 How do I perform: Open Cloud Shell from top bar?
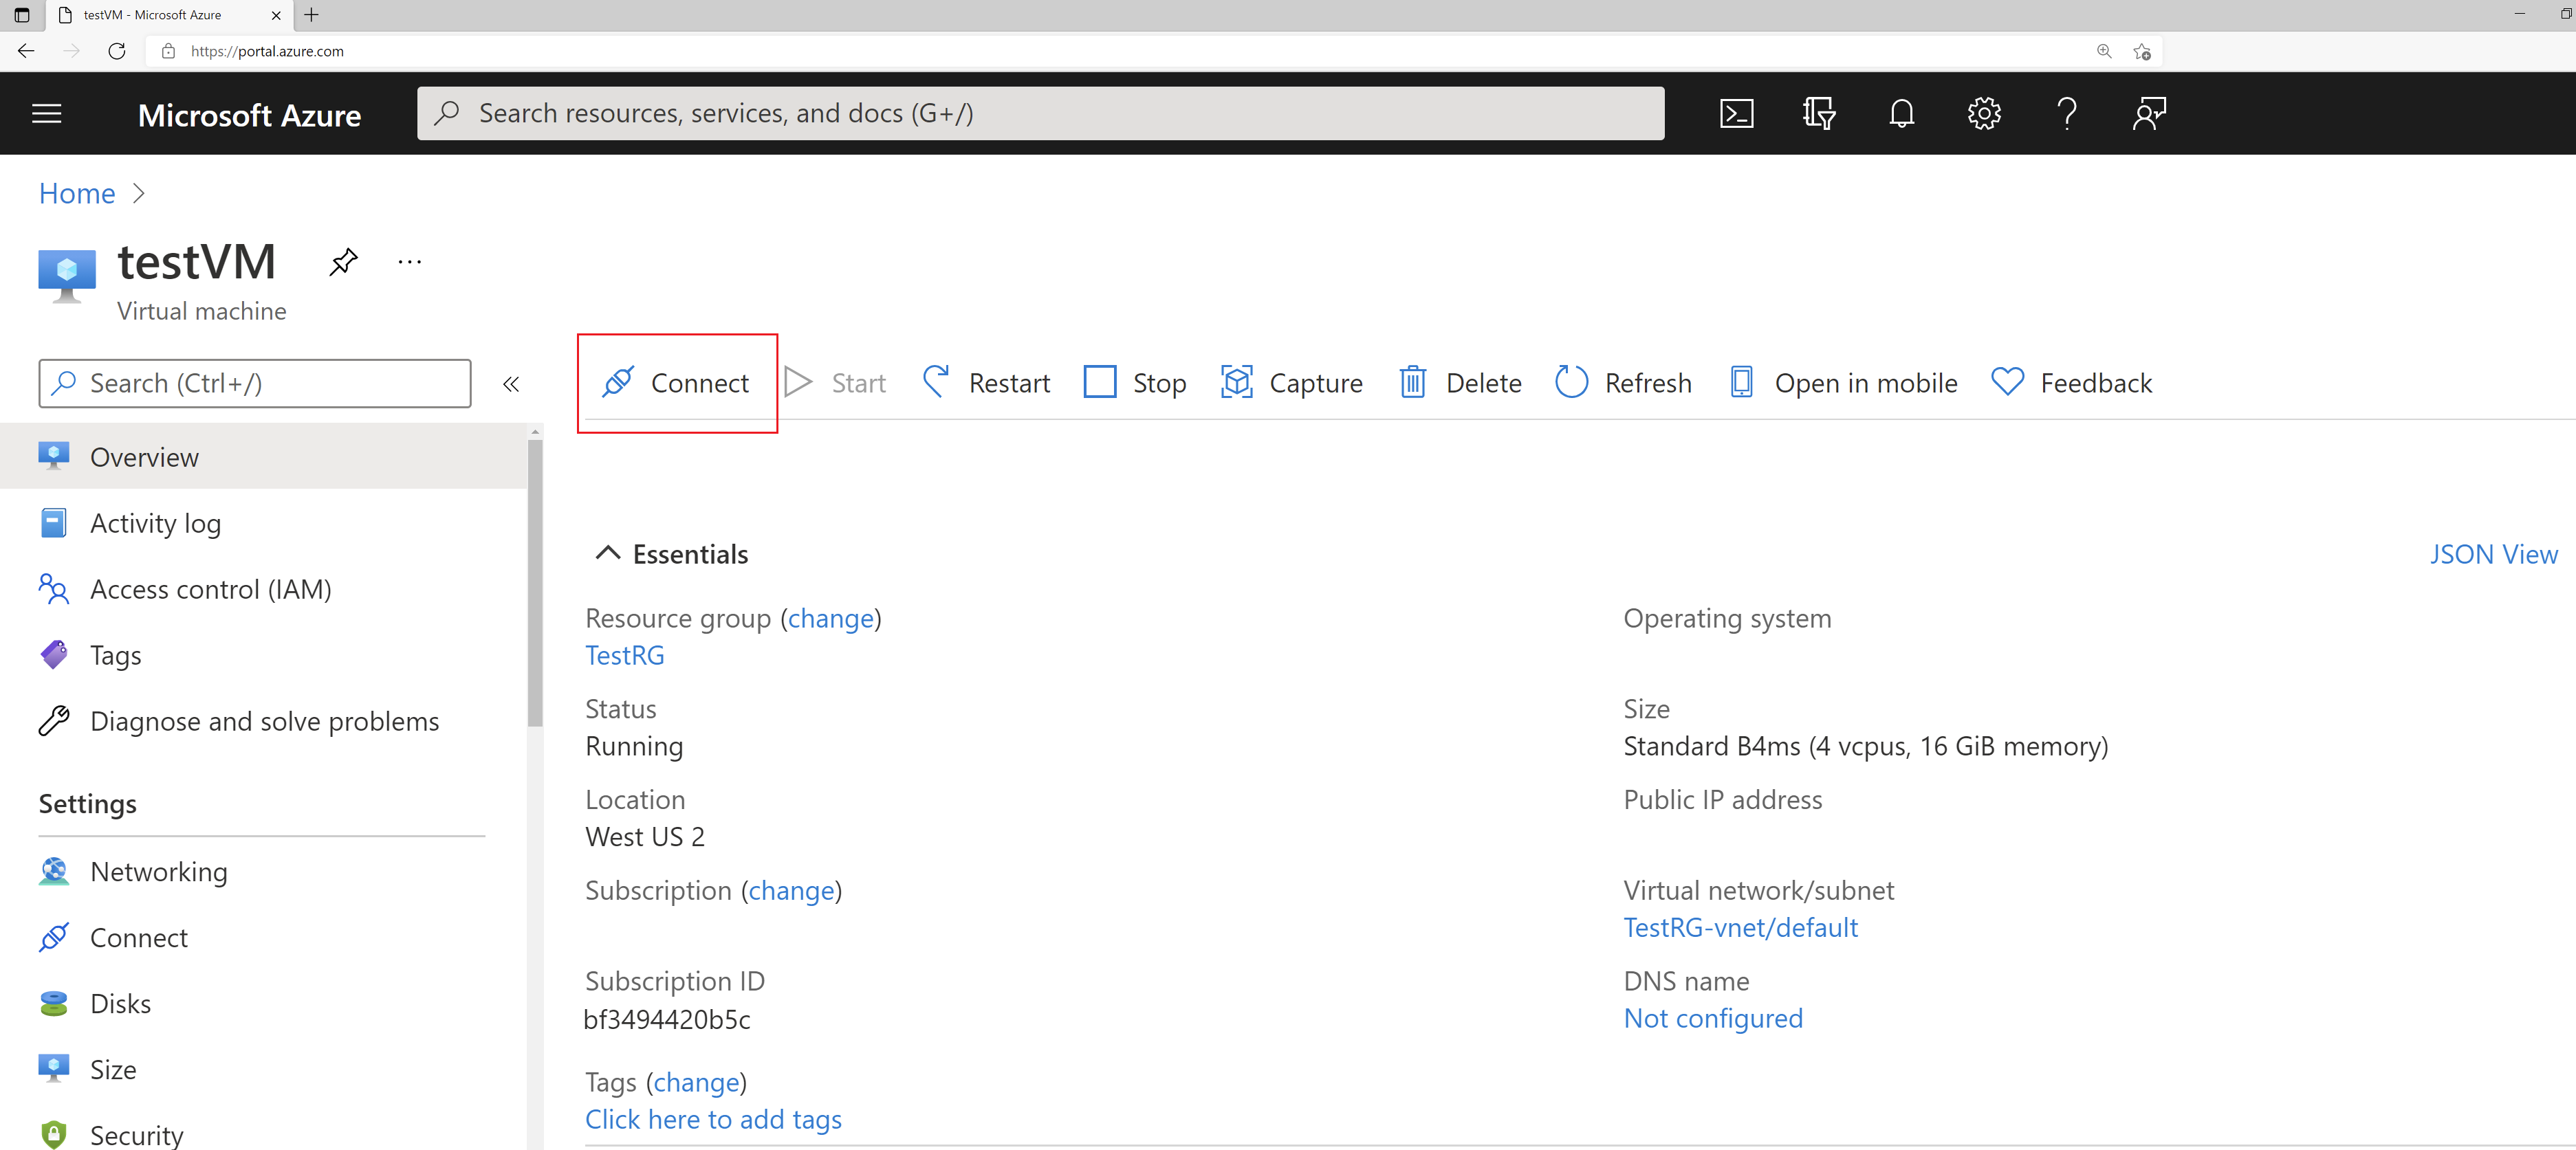[1736, 114]
